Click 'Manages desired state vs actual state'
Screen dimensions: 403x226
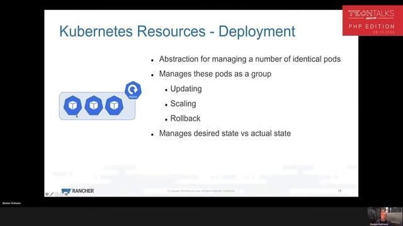[225, 134]
